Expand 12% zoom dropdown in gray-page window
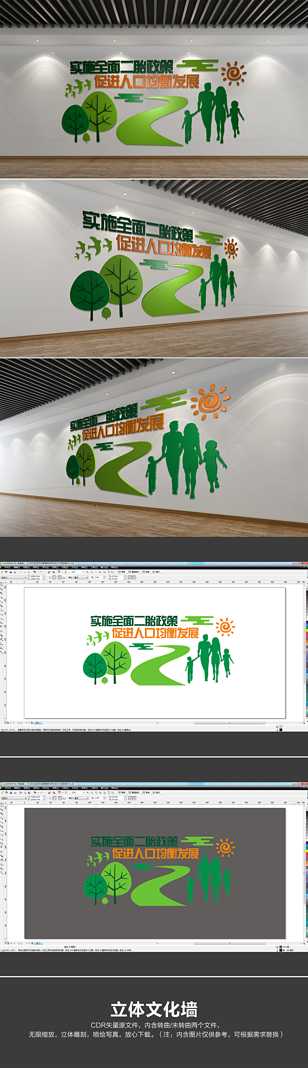 click(84, 792)
